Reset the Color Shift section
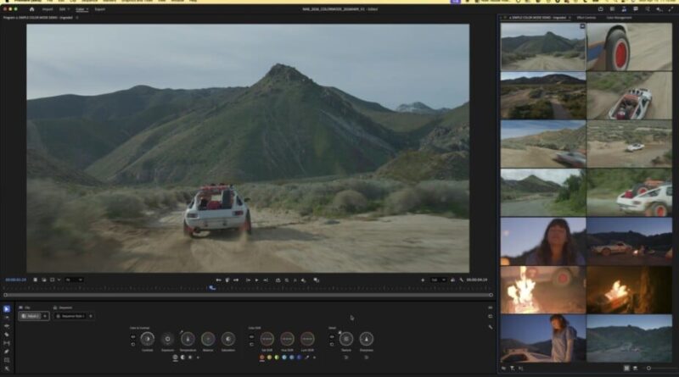679x377 pixels. coord(252,345)
